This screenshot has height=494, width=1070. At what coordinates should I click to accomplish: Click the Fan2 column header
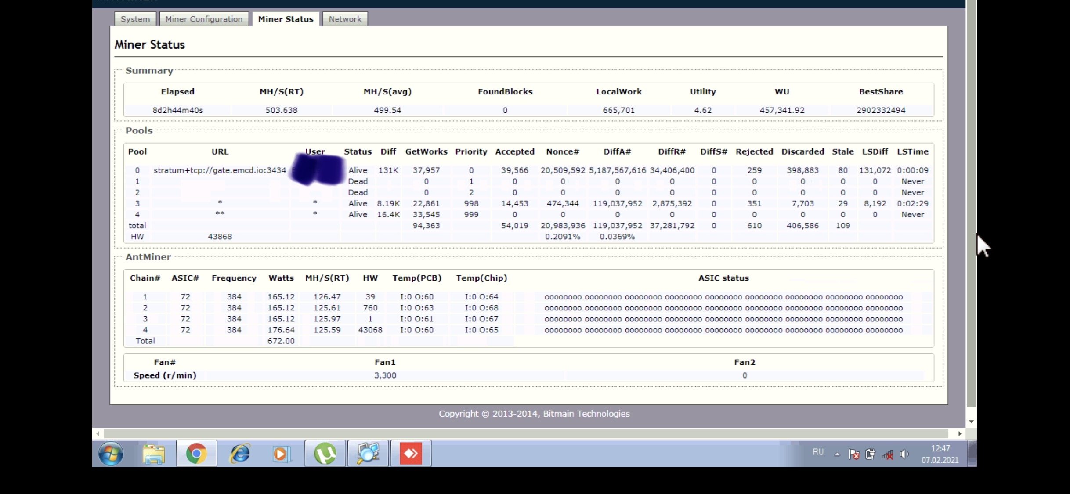(745, 362)
